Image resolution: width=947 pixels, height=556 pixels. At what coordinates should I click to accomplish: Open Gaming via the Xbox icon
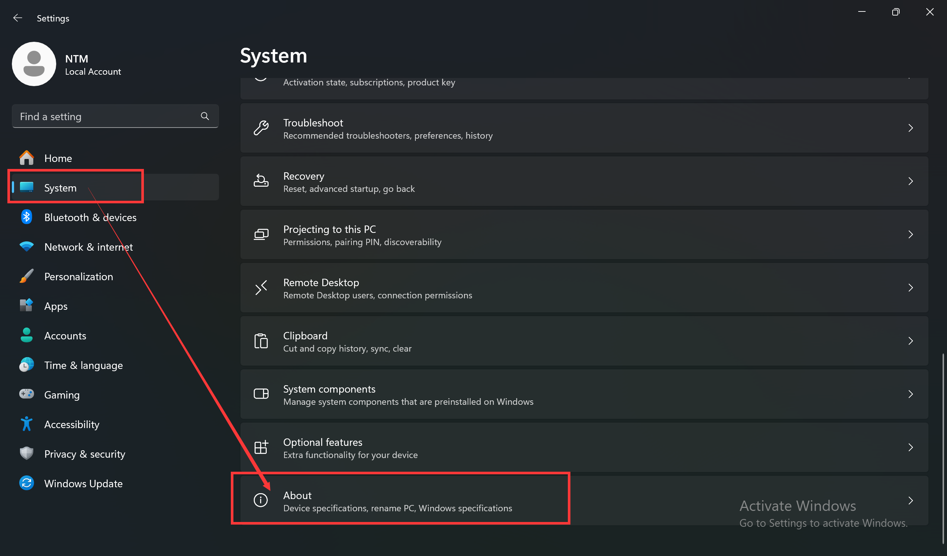tap(26, 394)
